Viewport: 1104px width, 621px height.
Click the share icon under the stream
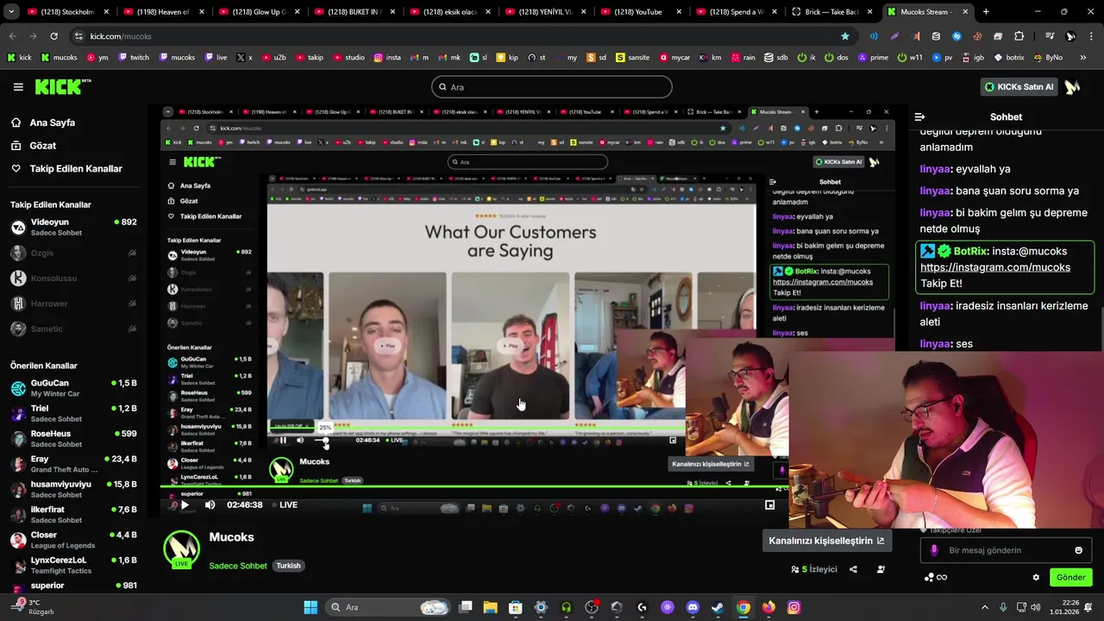pyautogui.click(x=853, y=569)
